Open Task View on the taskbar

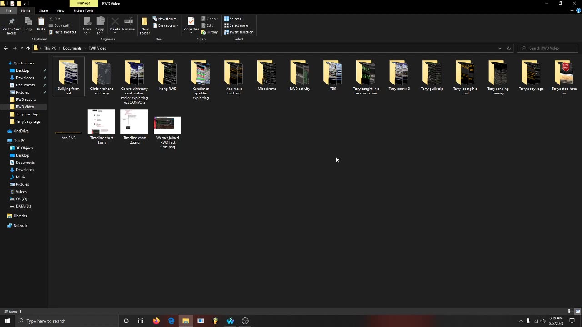140,321
